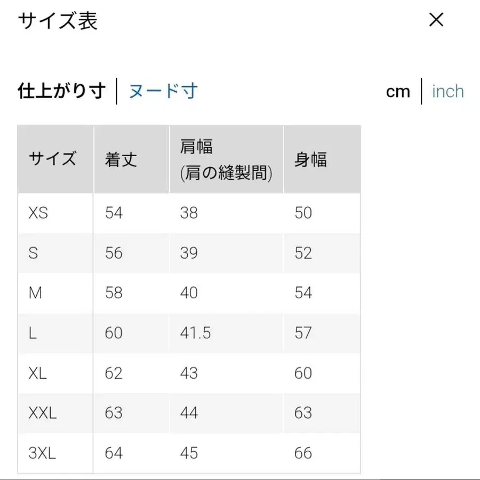The height and width of the screenshot is (480, 480).
Task: Select the S size row label
Action: pos(33,253)
